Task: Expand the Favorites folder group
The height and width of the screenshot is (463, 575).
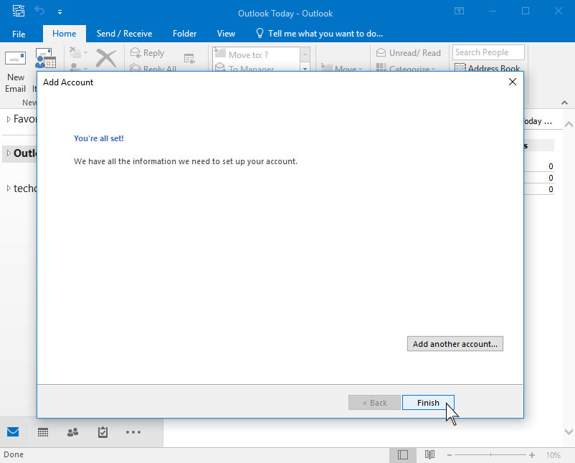Action: tap(9, 119)
